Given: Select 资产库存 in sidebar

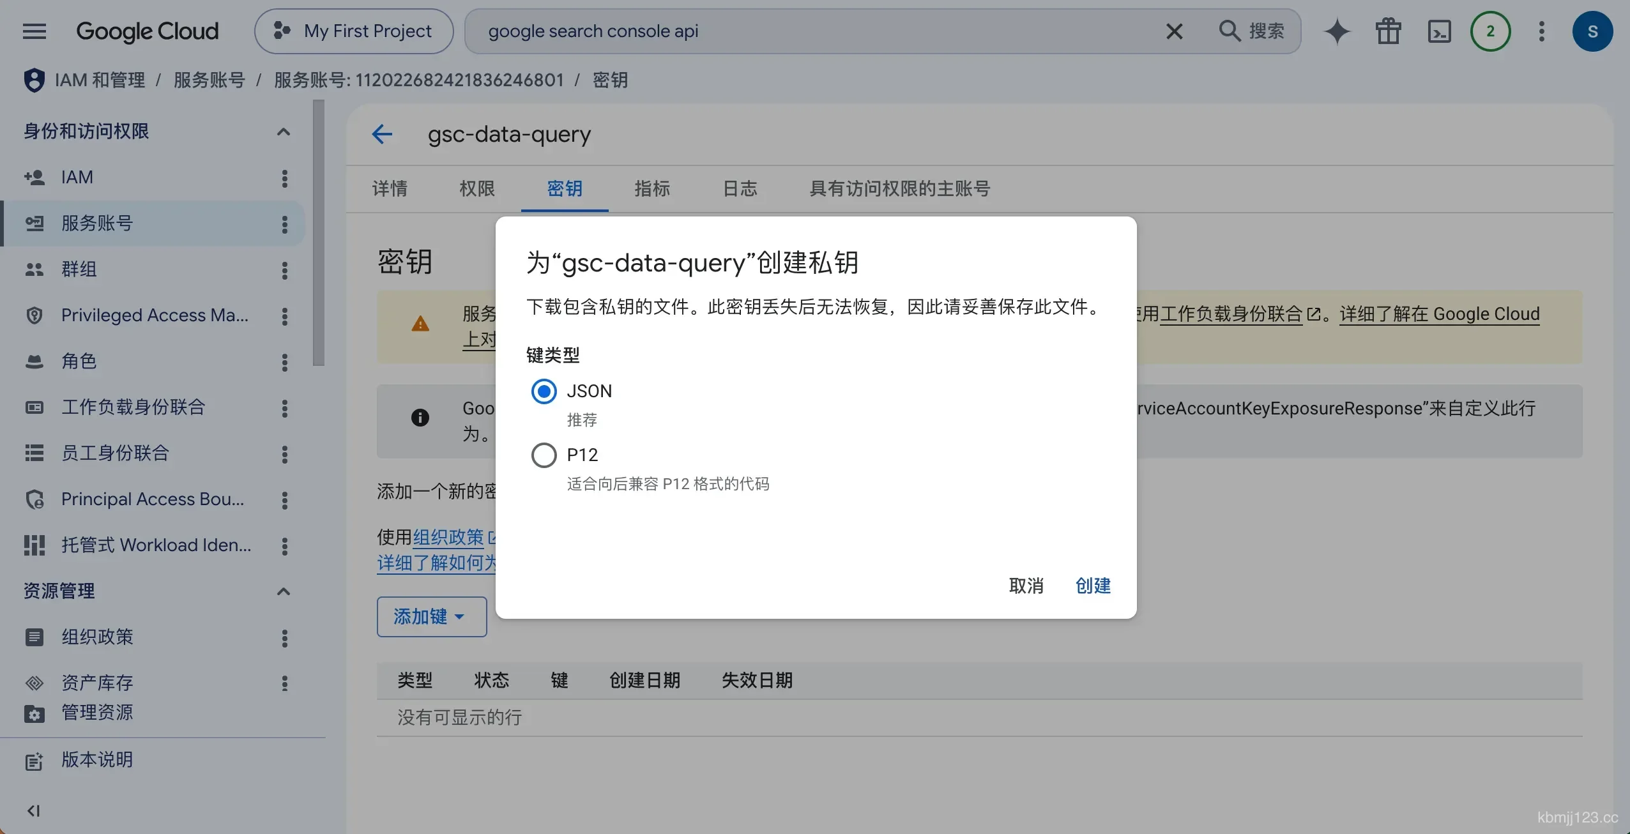Looking at the screenshot, I should pos(97,682).
